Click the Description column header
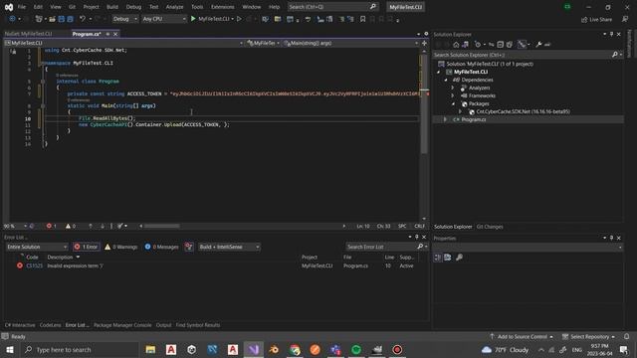The height and width of the screenshot is (358, 637). 60,257
